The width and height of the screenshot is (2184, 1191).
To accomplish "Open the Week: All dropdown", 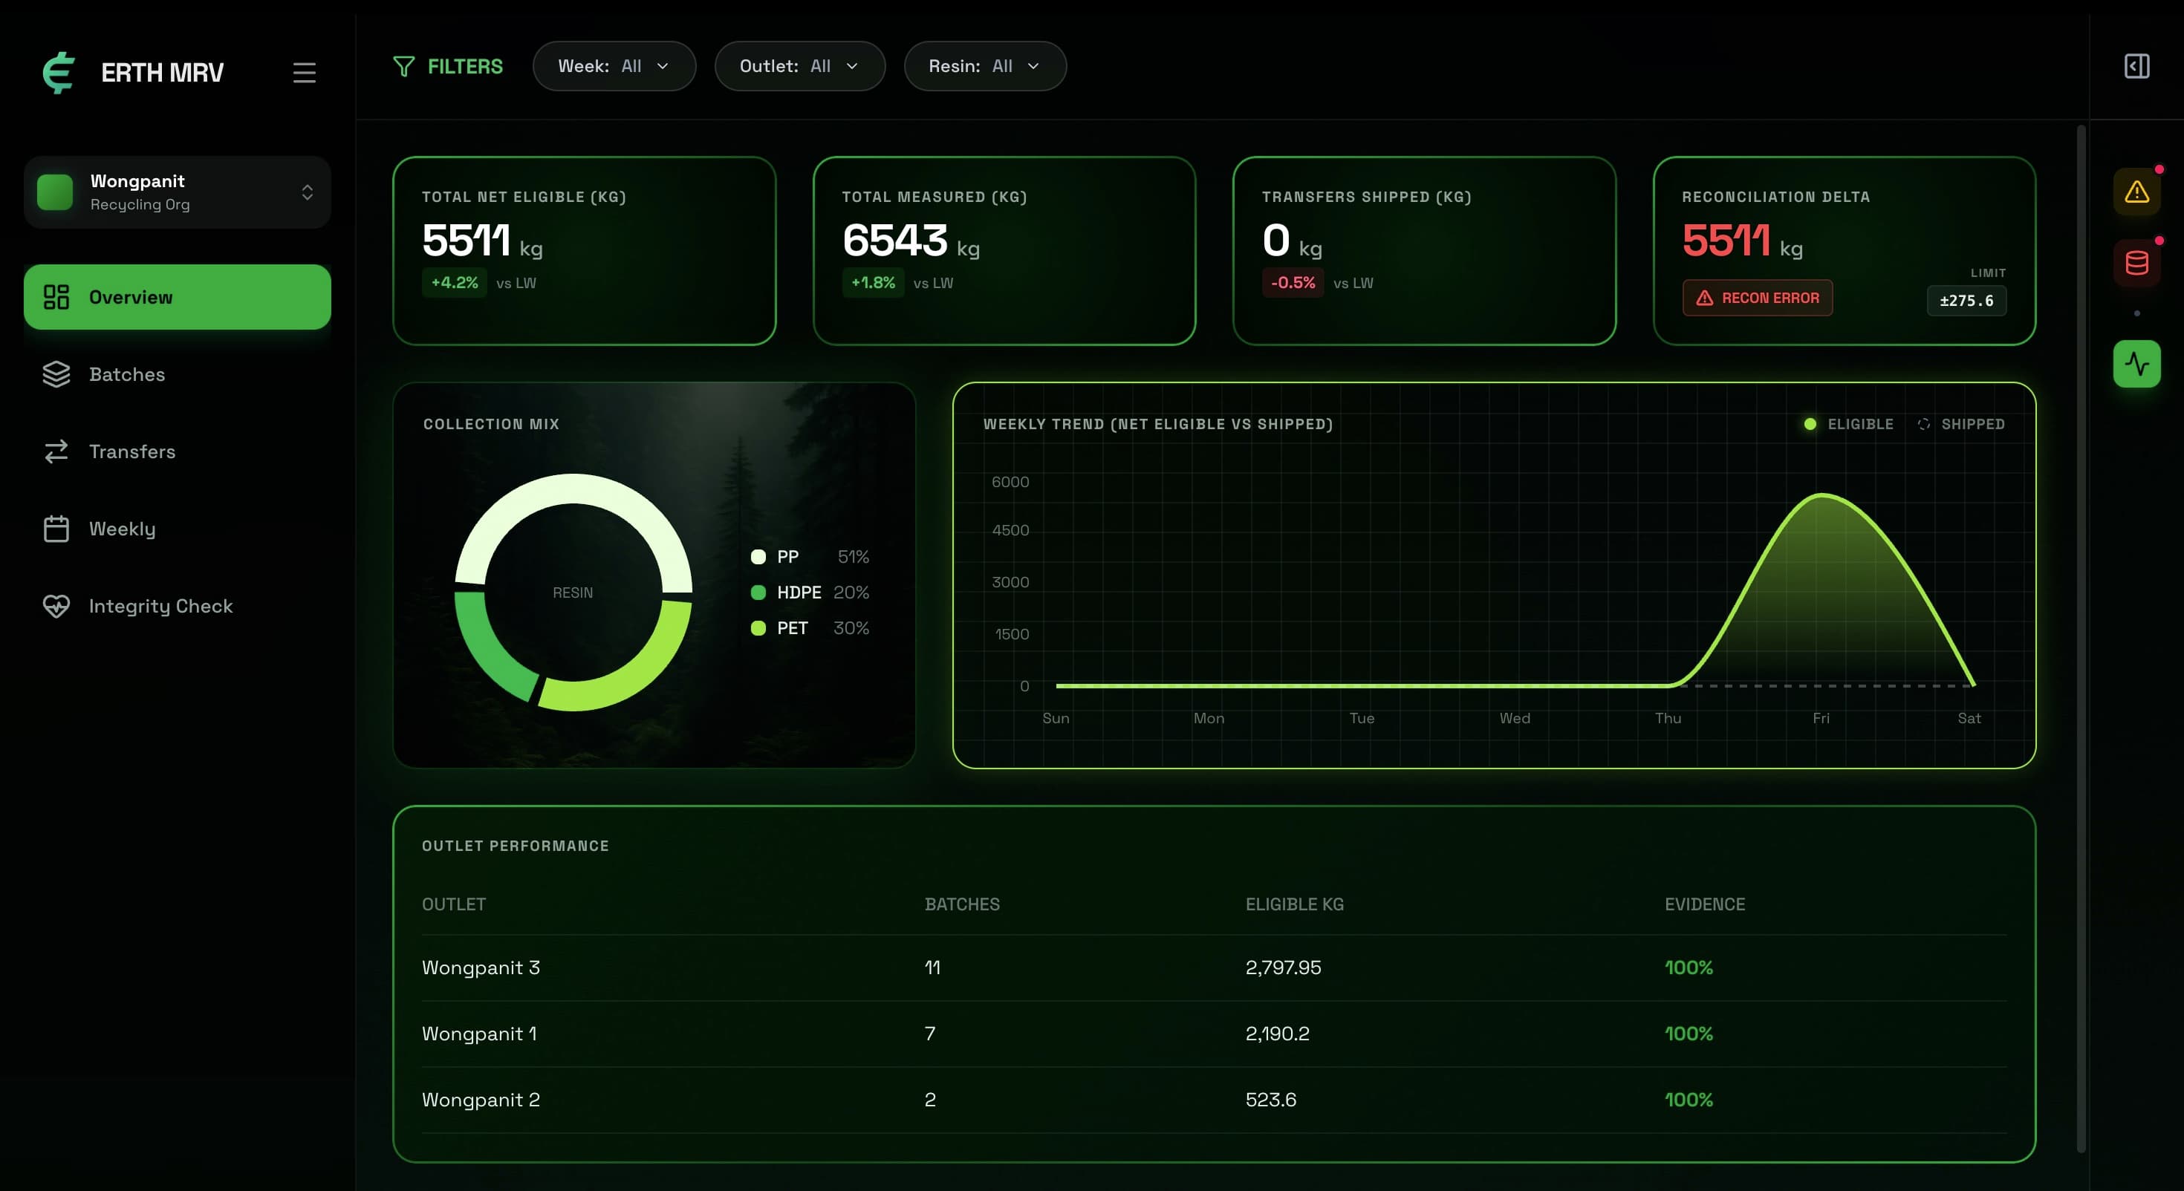I will pos(614,65).
